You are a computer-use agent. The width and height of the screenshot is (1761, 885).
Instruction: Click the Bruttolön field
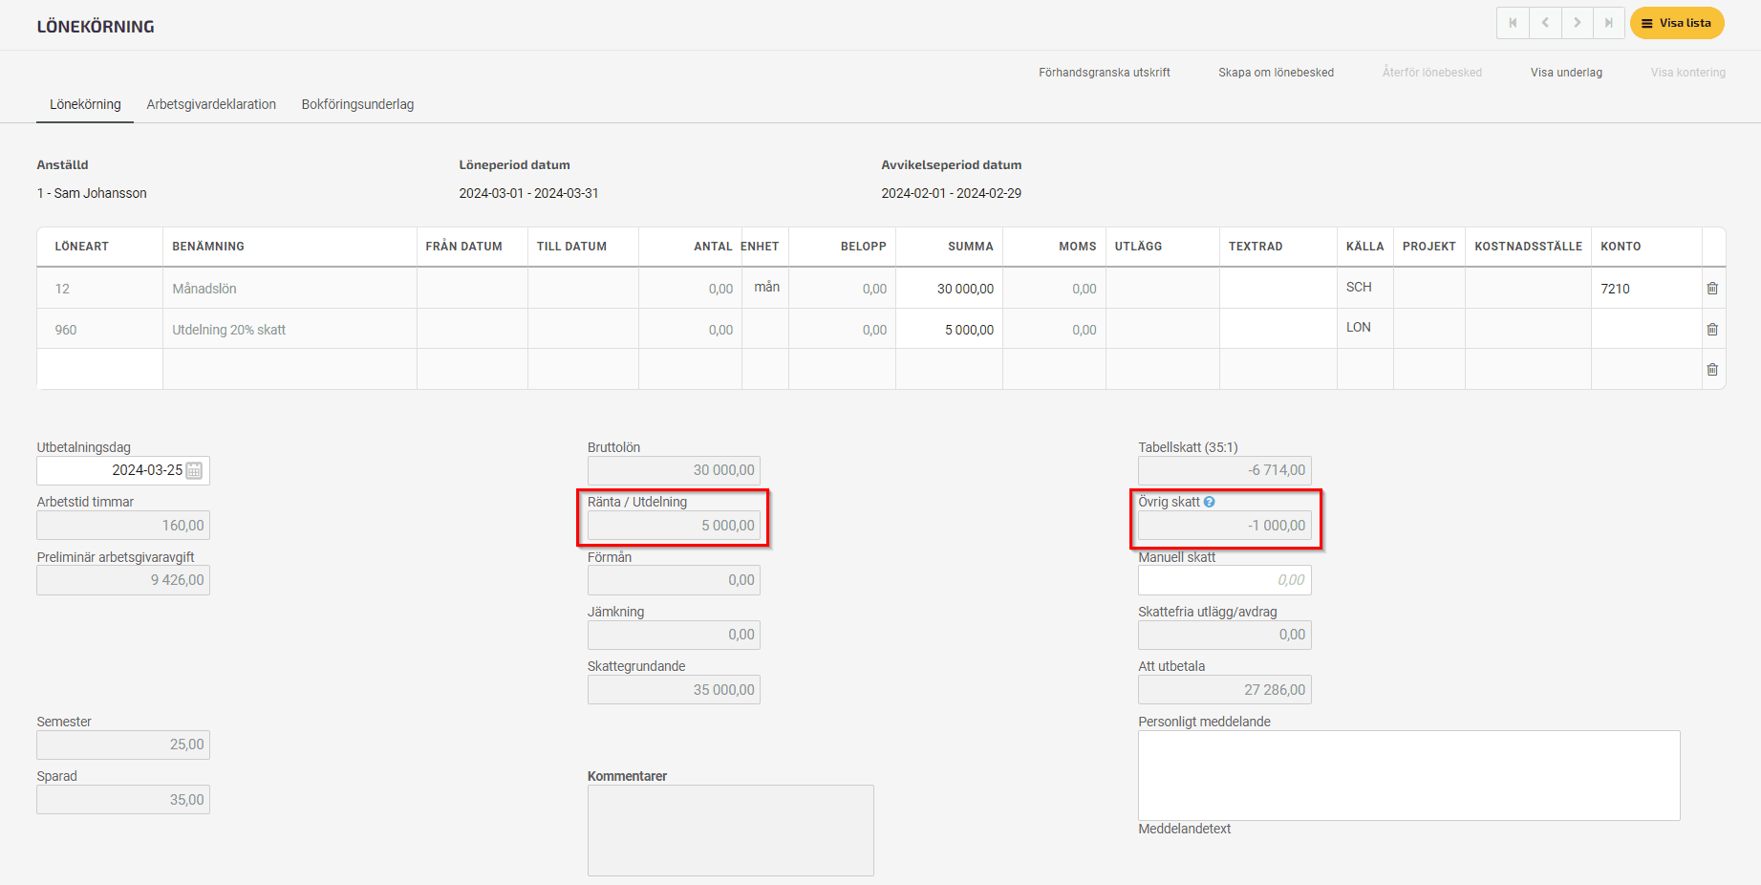click(674, 470)
